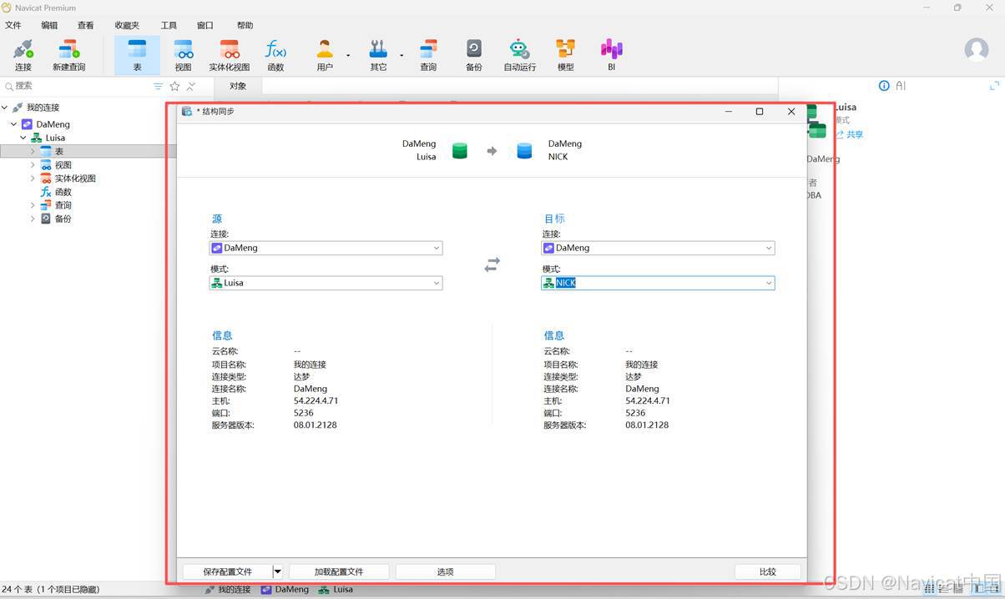Open the target 连接 DaMeng dropdown

coord(658,248)
